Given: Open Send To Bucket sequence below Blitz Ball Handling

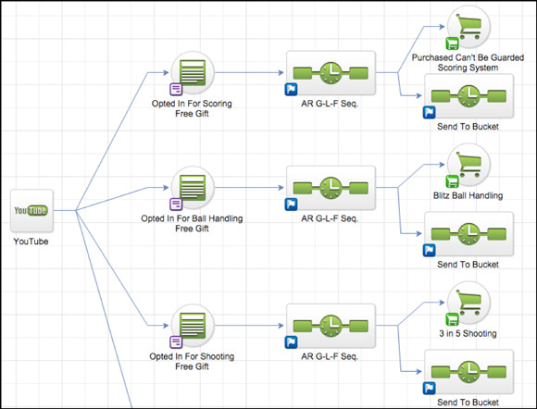Looking at the screenshot, I should click(468, 234).
